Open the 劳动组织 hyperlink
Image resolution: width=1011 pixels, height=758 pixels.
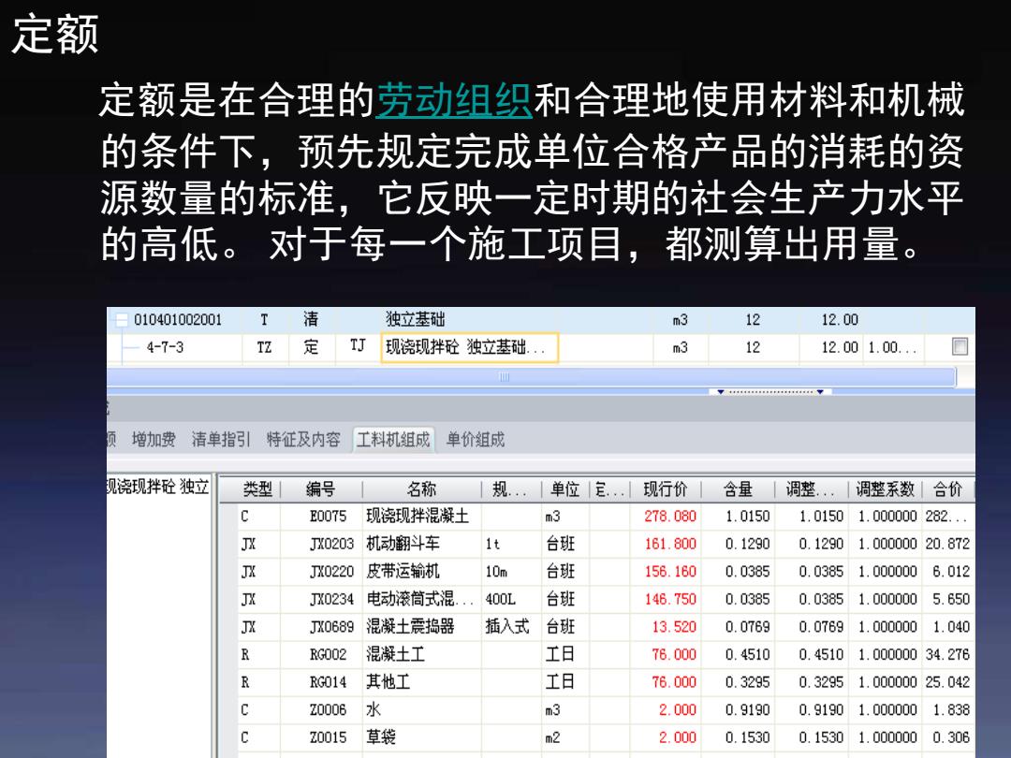pos(454,100)
